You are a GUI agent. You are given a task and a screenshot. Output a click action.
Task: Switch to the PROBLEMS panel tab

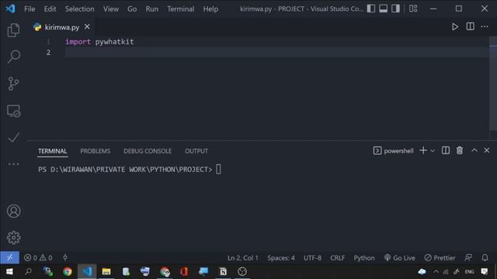(95, 151)
